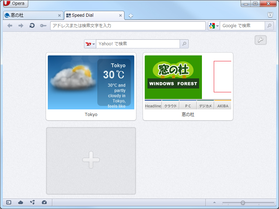The image size is (279, 209).
Task: Add a new tab with the plus button
Action: 130,15
